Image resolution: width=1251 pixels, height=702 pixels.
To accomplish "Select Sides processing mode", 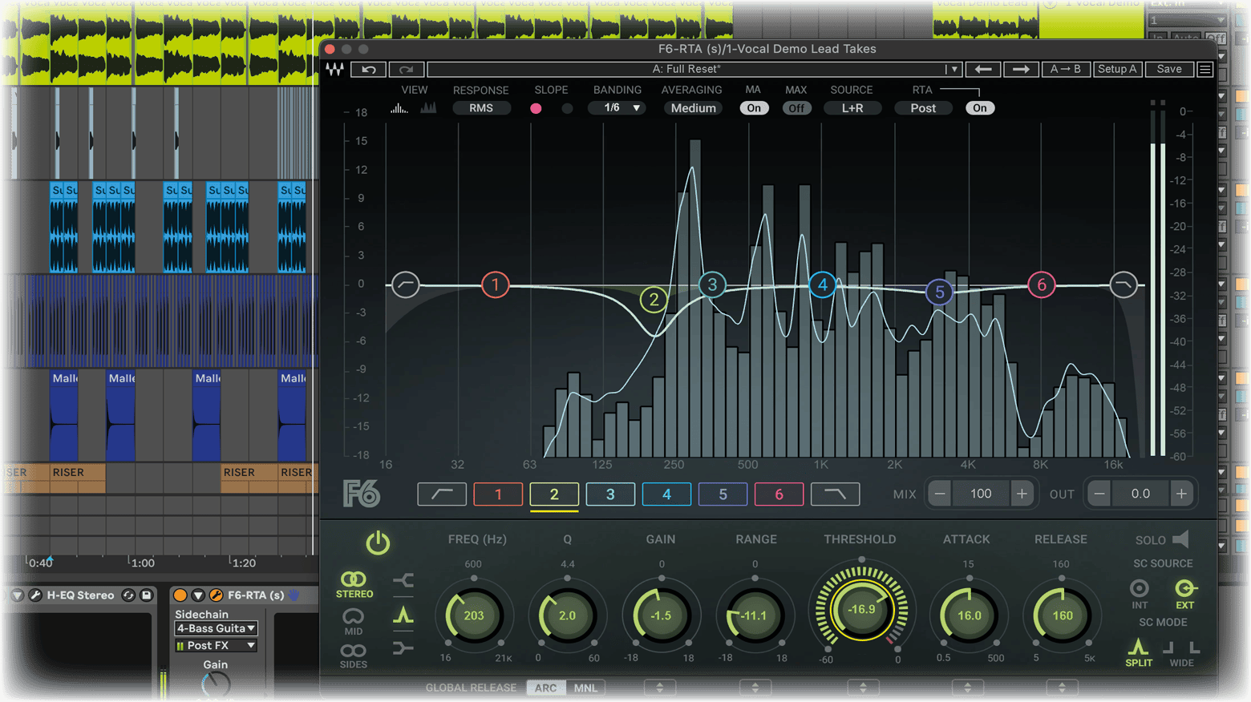I will pyautogui.click(x=354, y=656).
